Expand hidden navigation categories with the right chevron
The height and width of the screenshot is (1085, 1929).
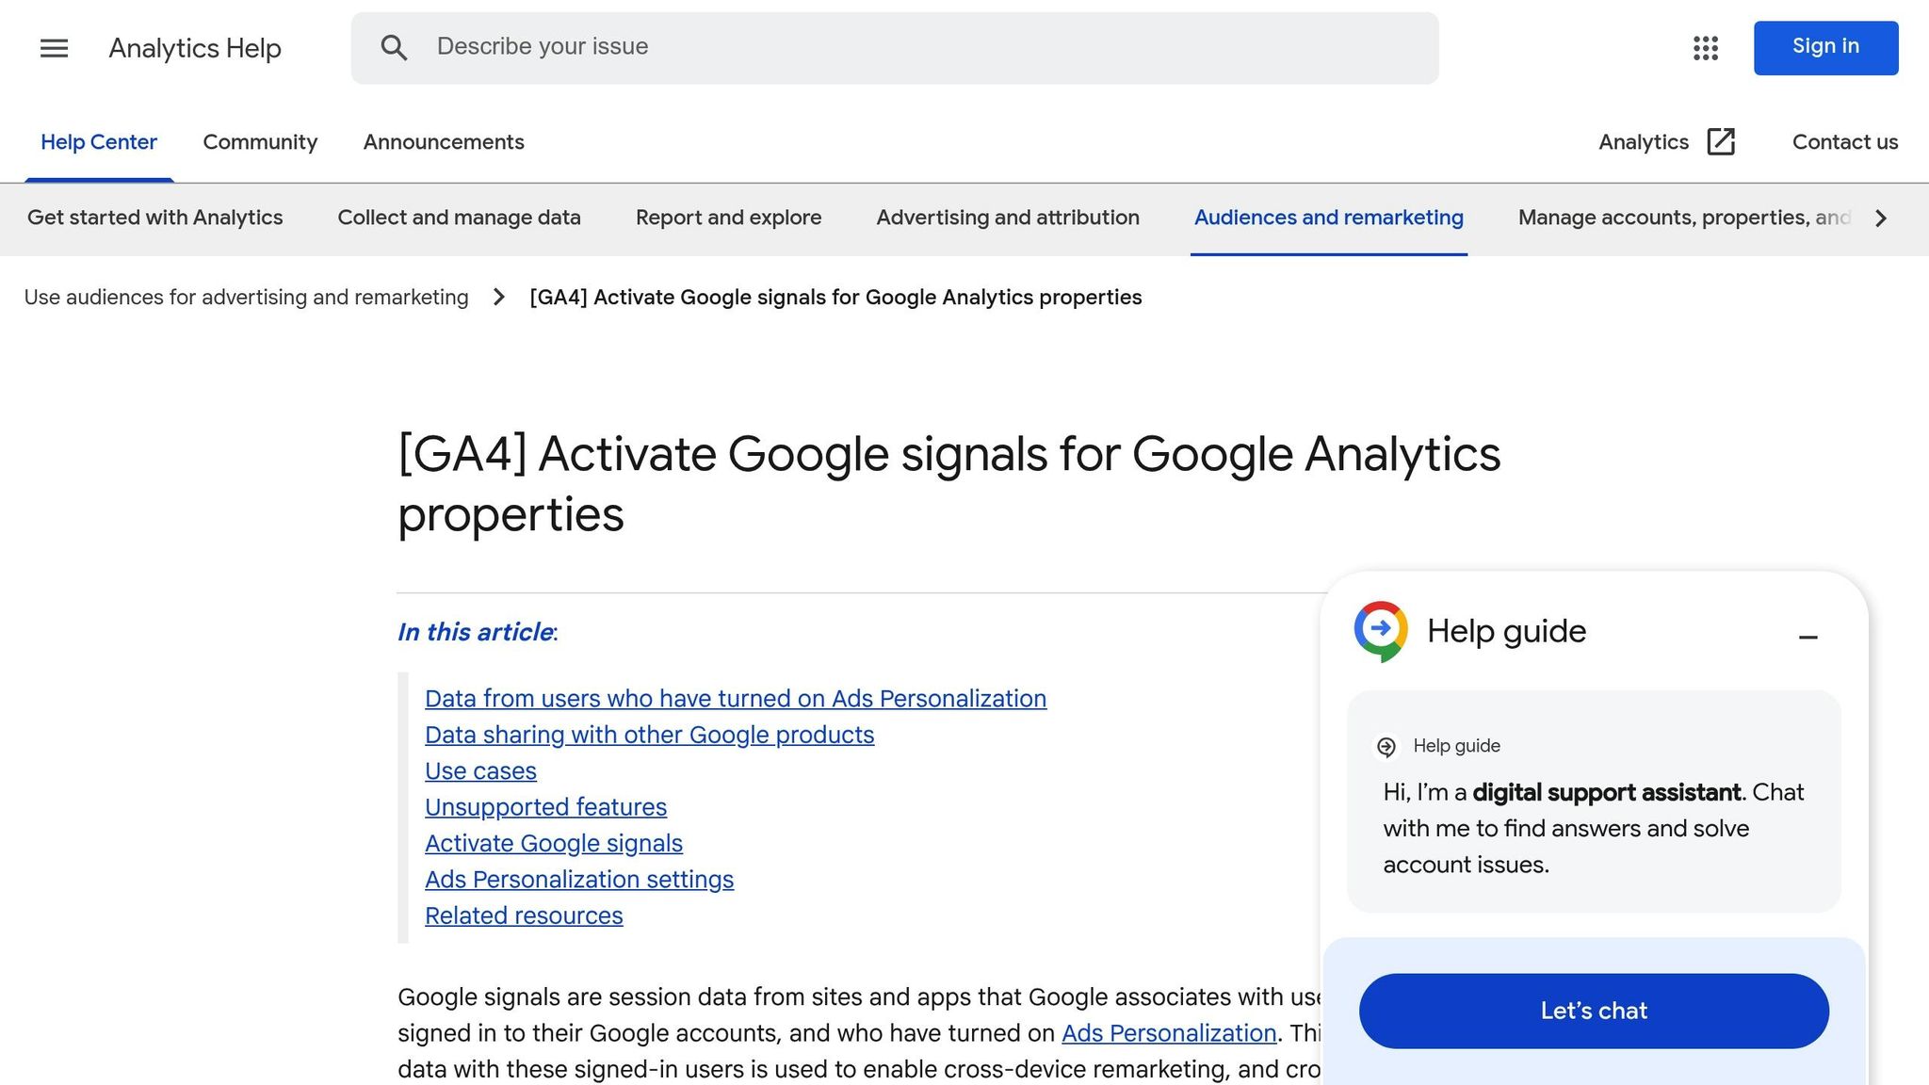[x=1880, y=218]
